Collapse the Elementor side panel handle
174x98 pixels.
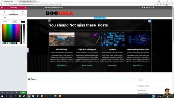(x=28, y=50)
